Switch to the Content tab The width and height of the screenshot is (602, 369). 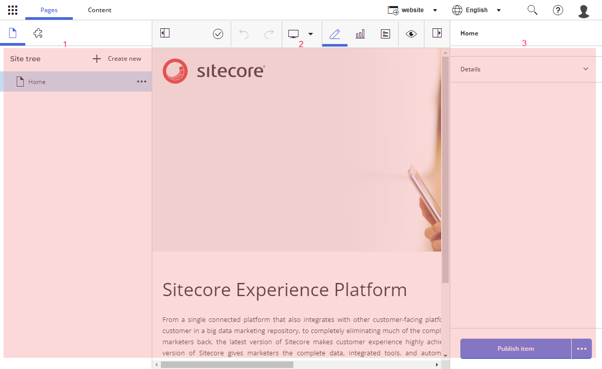tap(100, 10)
